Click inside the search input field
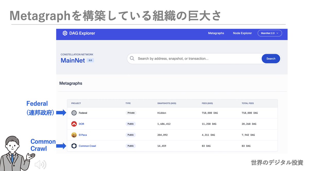Viewport: 309px width, 171px height. 180,58
